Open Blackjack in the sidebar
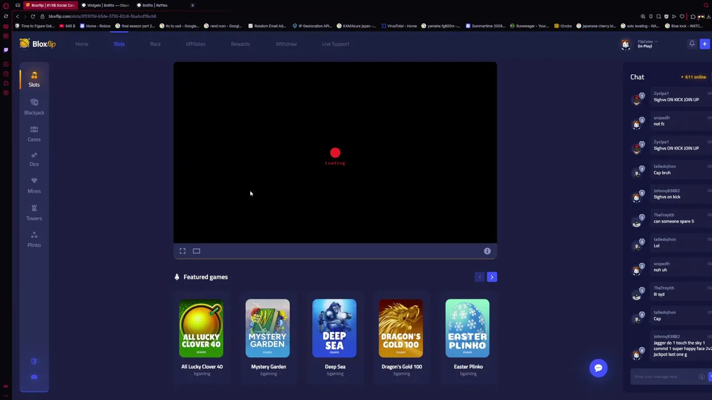712x400 pixels. coord(34,107)
